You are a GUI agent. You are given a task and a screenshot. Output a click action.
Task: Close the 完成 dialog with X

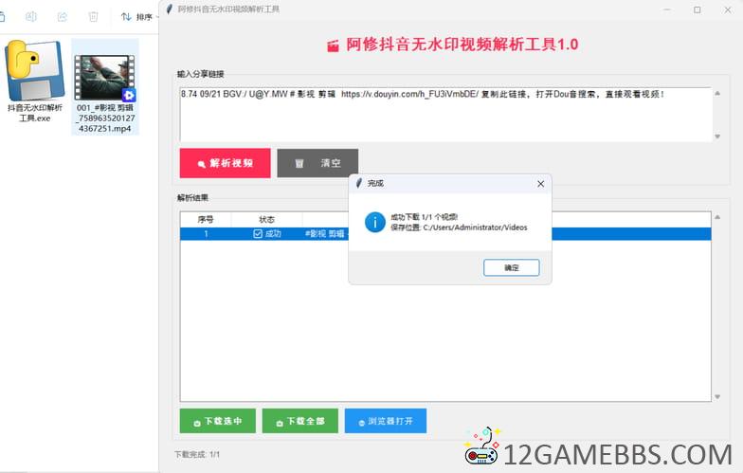(x=540, y=184)
